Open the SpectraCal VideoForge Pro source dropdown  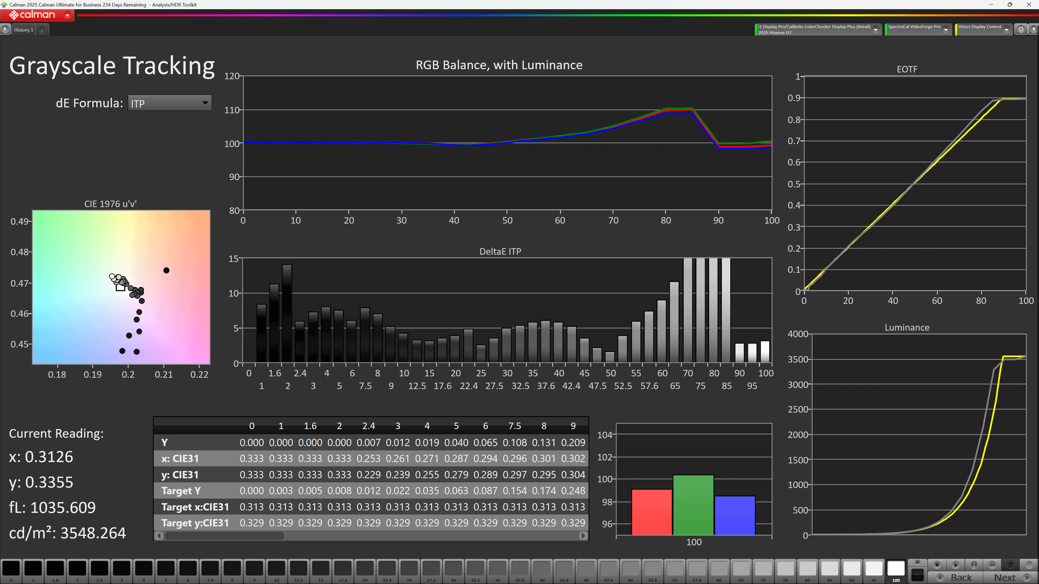[946, 30]
